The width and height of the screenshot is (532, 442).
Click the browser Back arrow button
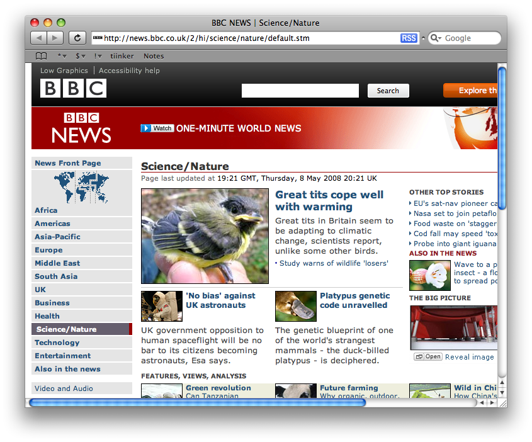click(38, 38)
